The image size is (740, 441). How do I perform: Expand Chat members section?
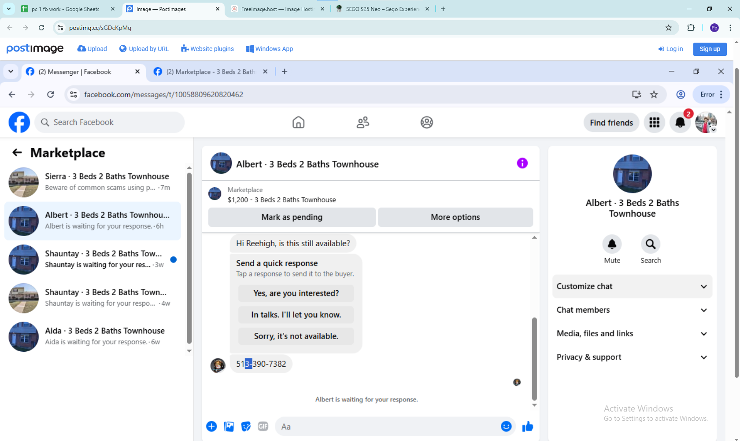(632, 310)
